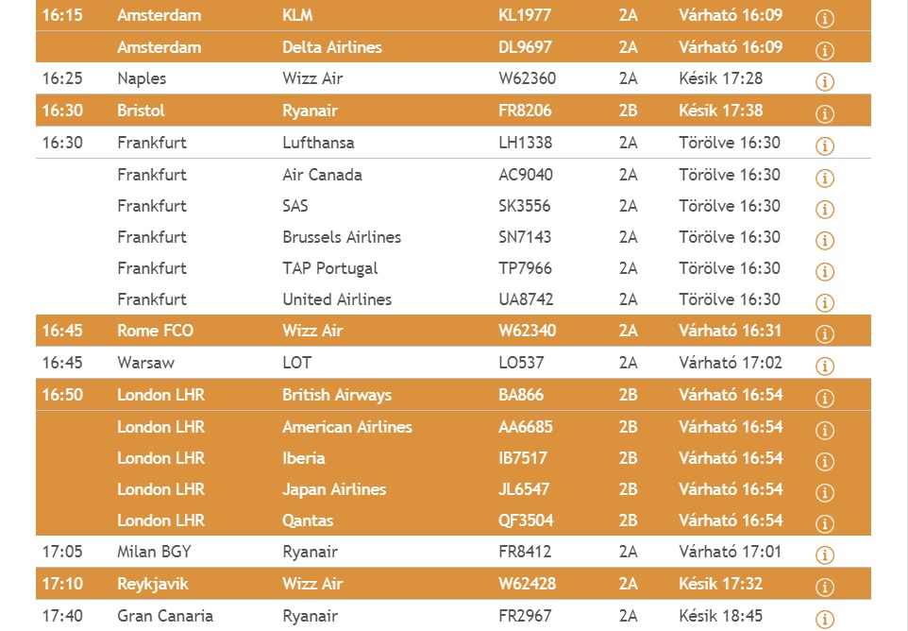Image resolution: width=908 pixels, height=631 pixels.
Task: Select the Reykjavik Wizz Air flight row
Action: 453,584
